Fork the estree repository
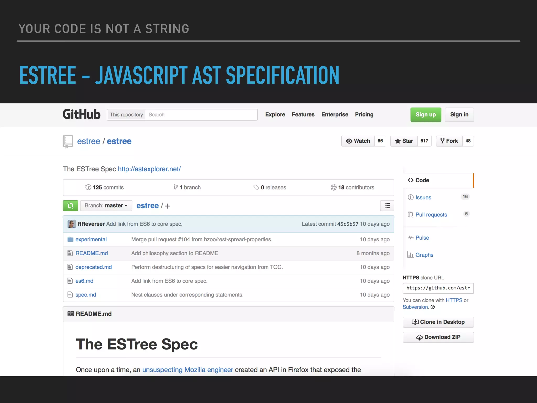This screenshot has height=403, width=537. click(x=449, y=141)
